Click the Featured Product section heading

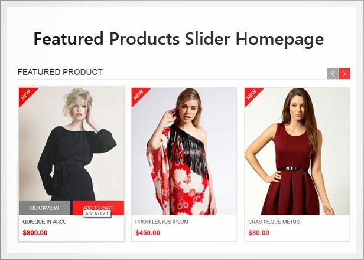pyautogui.click(x=60, y=72)
